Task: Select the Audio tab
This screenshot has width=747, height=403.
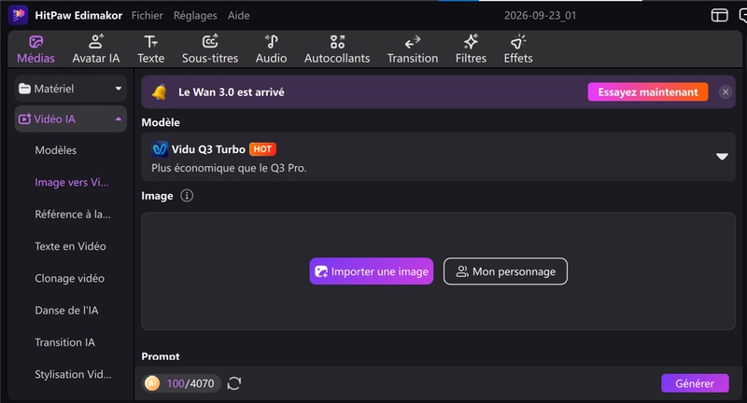Action: 271,49
